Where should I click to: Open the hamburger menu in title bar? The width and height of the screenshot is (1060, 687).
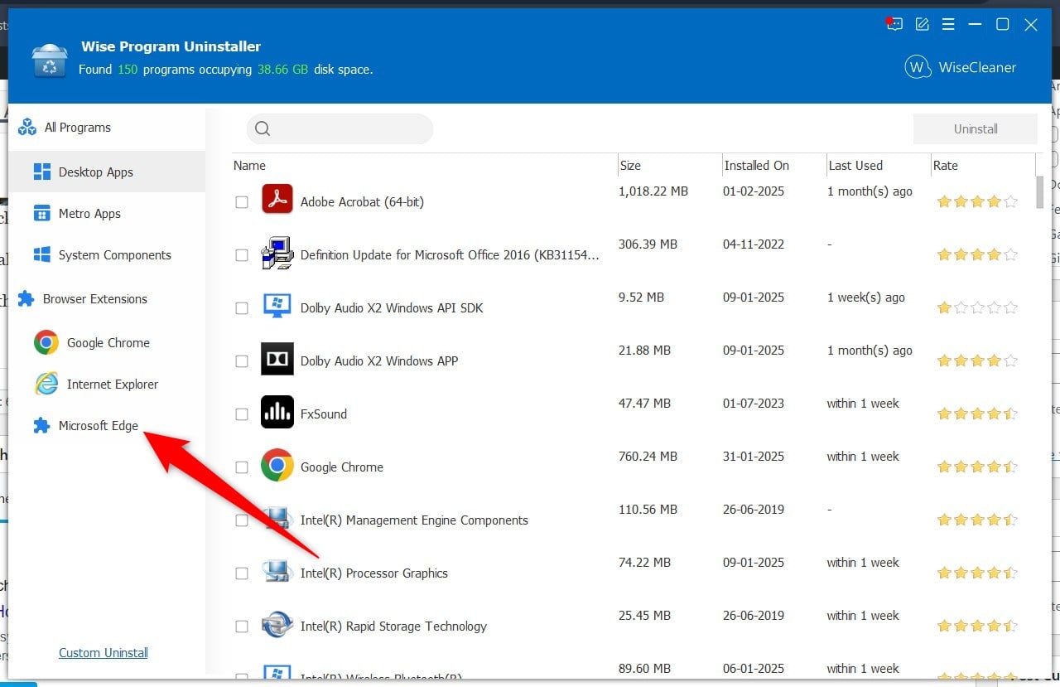[949, 25]
